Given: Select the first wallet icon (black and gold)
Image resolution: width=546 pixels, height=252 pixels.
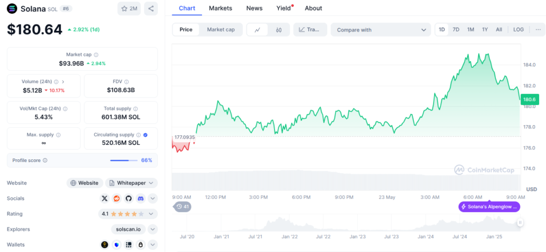Looking at the screenshot, I should (x=105, y=245).
